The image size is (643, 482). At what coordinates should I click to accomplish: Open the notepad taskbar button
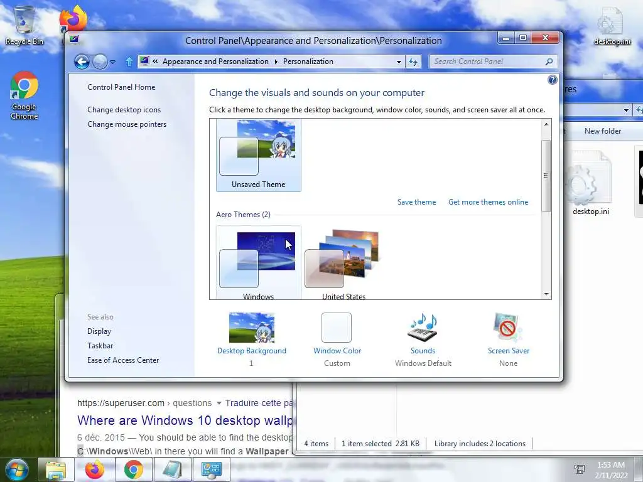[172, 469]
